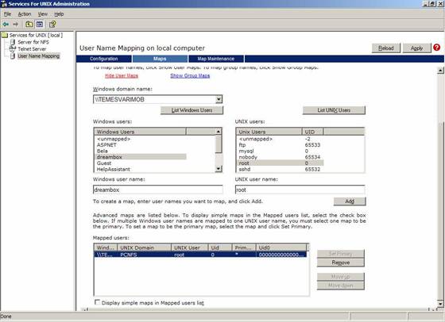The image size is (445, 322).
Task: Click the UID column header in UNIX users
Action: coord(312,132)
